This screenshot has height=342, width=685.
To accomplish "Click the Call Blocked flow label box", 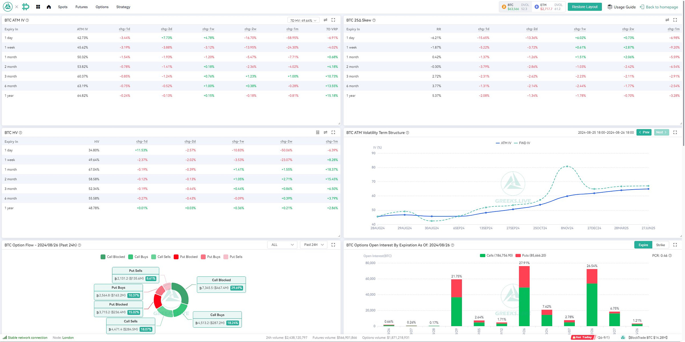I will pyautogui.click(x=221, y=284).
